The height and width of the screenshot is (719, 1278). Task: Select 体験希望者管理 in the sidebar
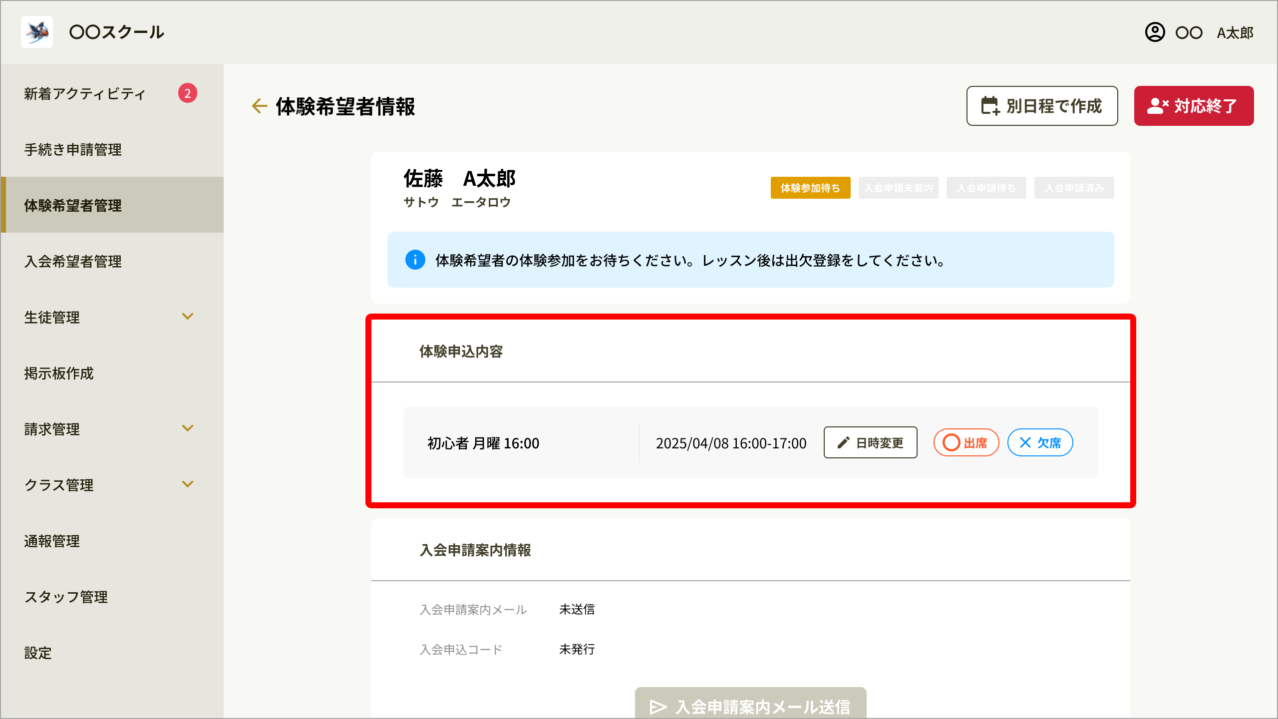click(x=112, y=205)
